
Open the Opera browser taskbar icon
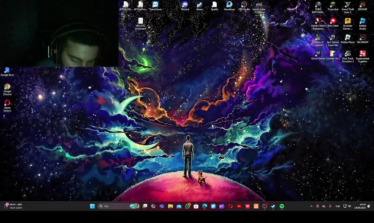click(230, 206)
